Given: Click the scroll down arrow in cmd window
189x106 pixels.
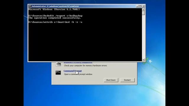Looking at the screenshot, I should 143,60.
